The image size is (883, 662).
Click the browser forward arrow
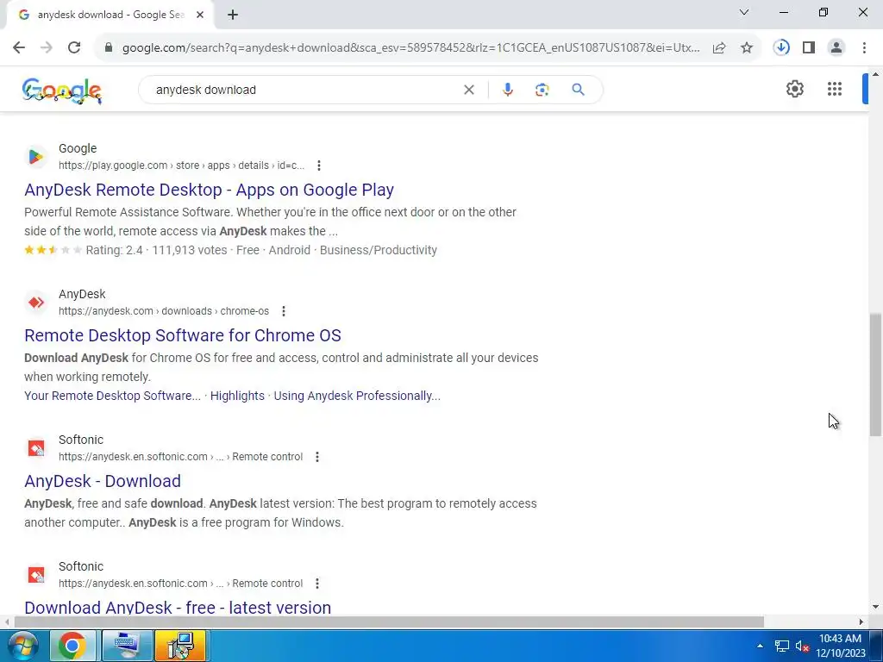[47, 48]
